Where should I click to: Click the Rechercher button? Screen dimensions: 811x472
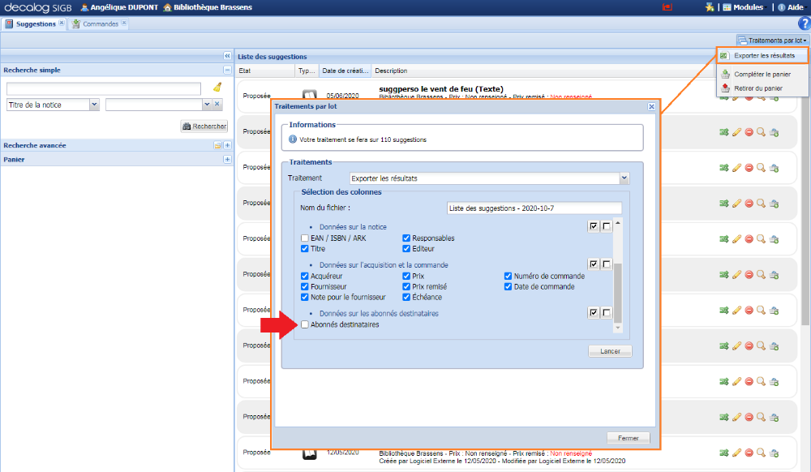(x=204, y=127)
